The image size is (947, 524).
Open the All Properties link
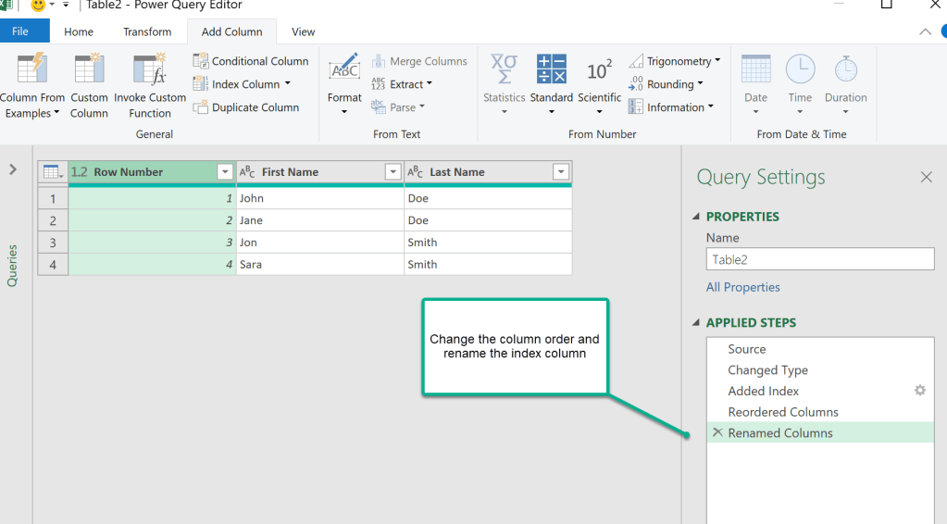(x=742, y=287)
